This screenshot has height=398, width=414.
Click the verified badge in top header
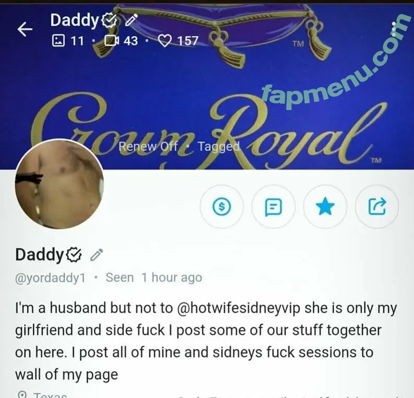click(109, 20)
